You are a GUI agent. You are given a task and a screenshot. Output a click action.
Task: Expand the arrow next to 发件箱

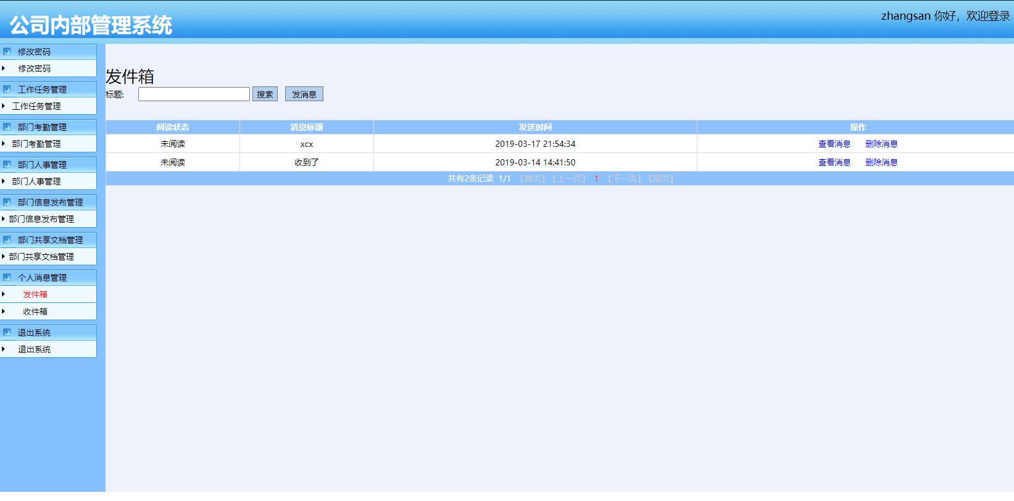(4, 294)
